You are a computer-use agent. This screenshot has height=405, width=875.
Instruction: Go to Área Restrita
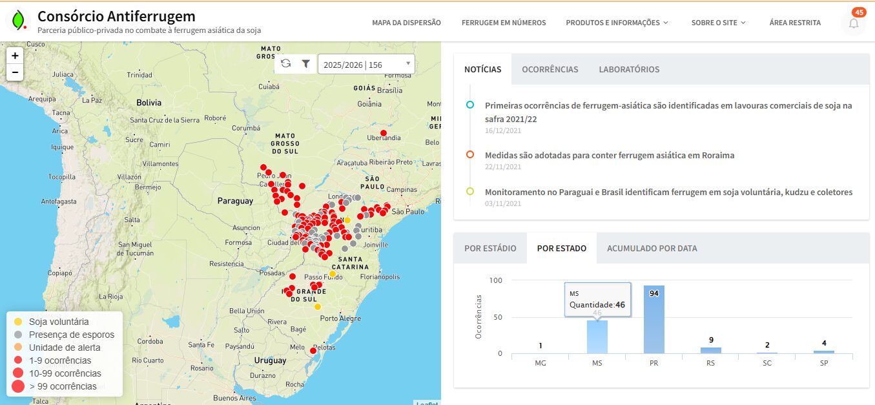click(x=795, y=23)
